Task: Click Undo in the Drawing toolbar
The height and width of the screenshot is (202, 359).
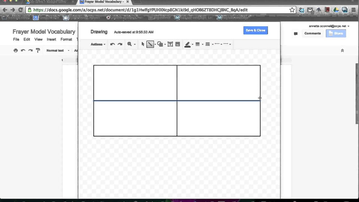Action: pyautogui.click(x=112, y=44)
